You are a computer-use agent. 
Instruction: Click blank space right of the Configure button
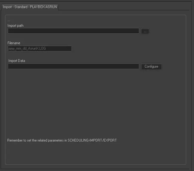pyautogui.click(x=174, y=66)
